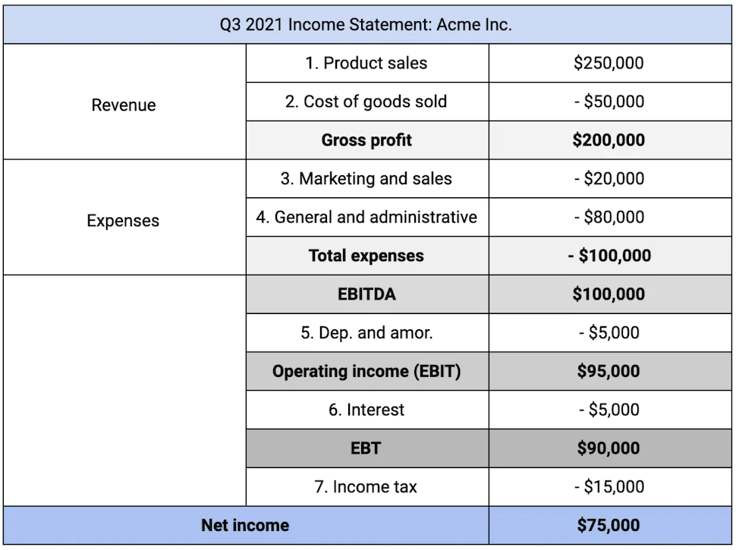Click the Operating income (EBIT) cell
The height and width of the screenshot is (550, 736).
[x=366, y=372]
